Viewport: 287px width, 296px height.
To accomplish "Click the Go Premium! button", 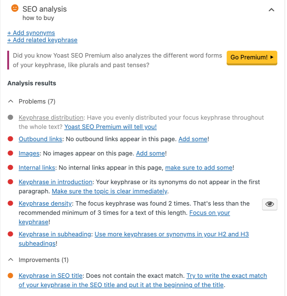I will (252, 57).
